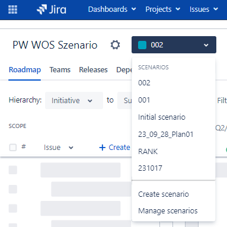Open the Projects dropdown

(x=163, y=9)
